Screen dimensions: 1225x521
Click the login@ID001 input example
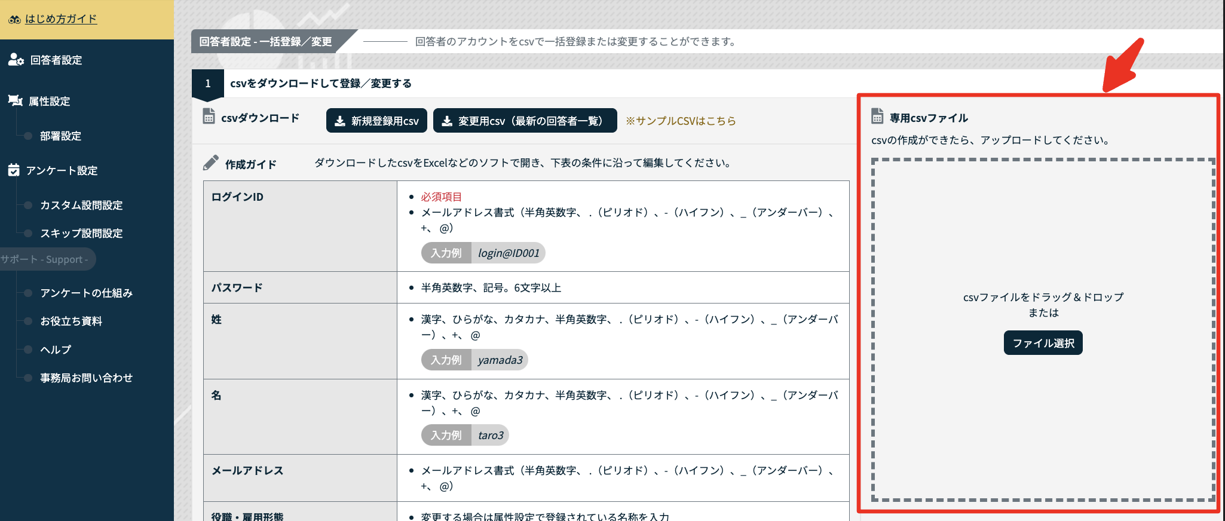(509, 253)
